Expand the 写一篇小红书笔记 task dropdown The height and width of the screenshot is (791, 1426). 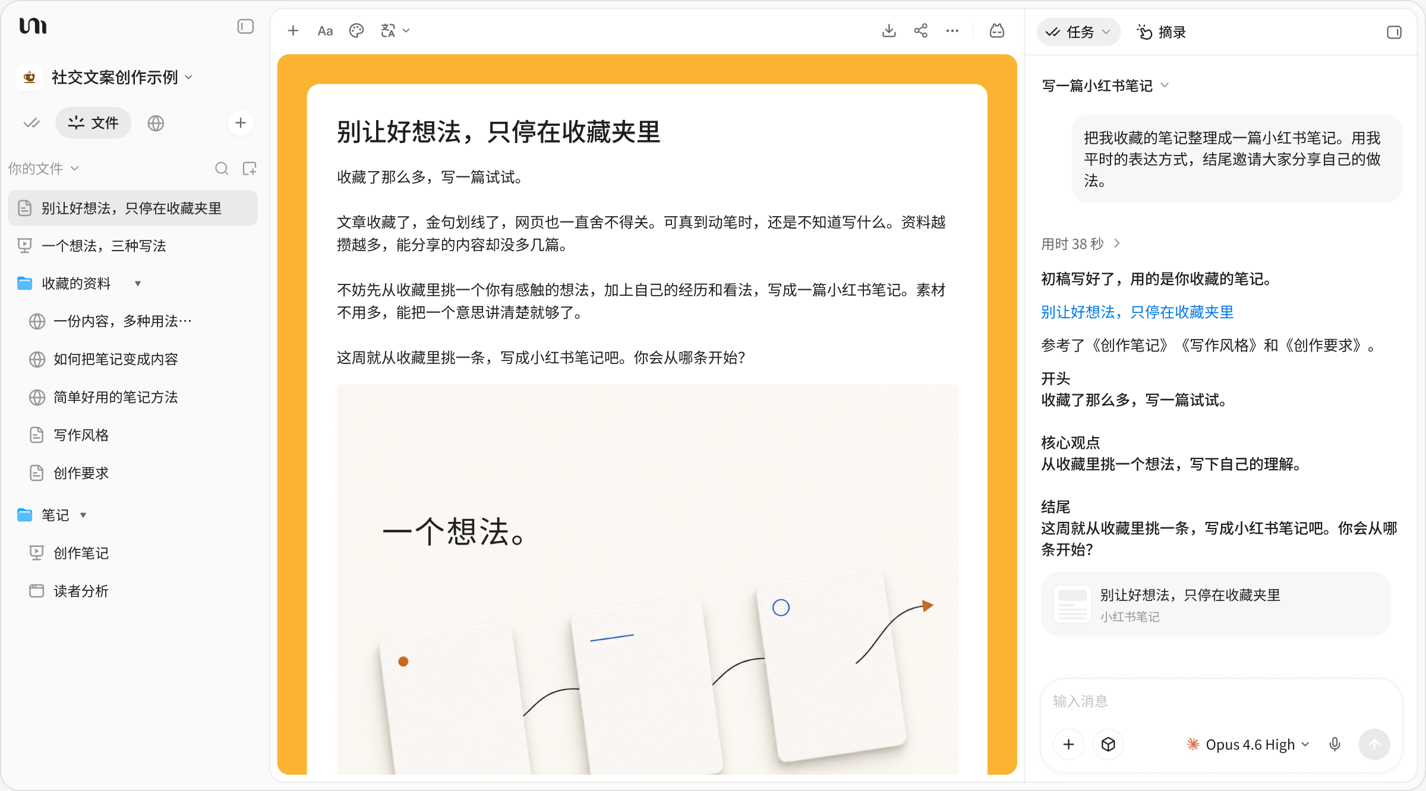coord(1106,86)
